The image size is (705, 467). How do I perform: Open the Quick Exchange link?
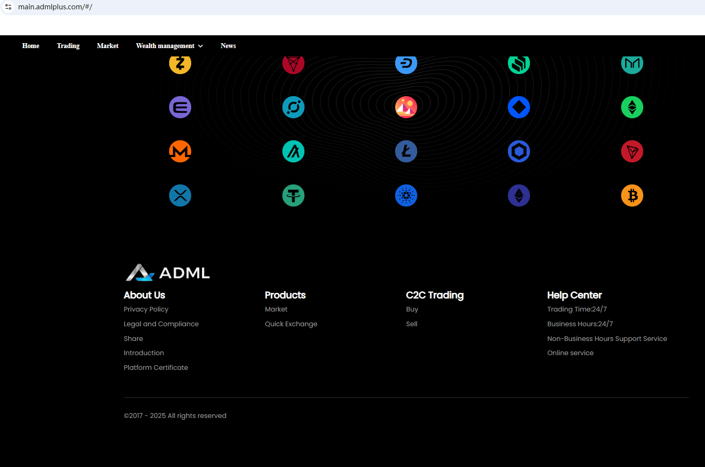pyautogui.click(x=291, y=324)
